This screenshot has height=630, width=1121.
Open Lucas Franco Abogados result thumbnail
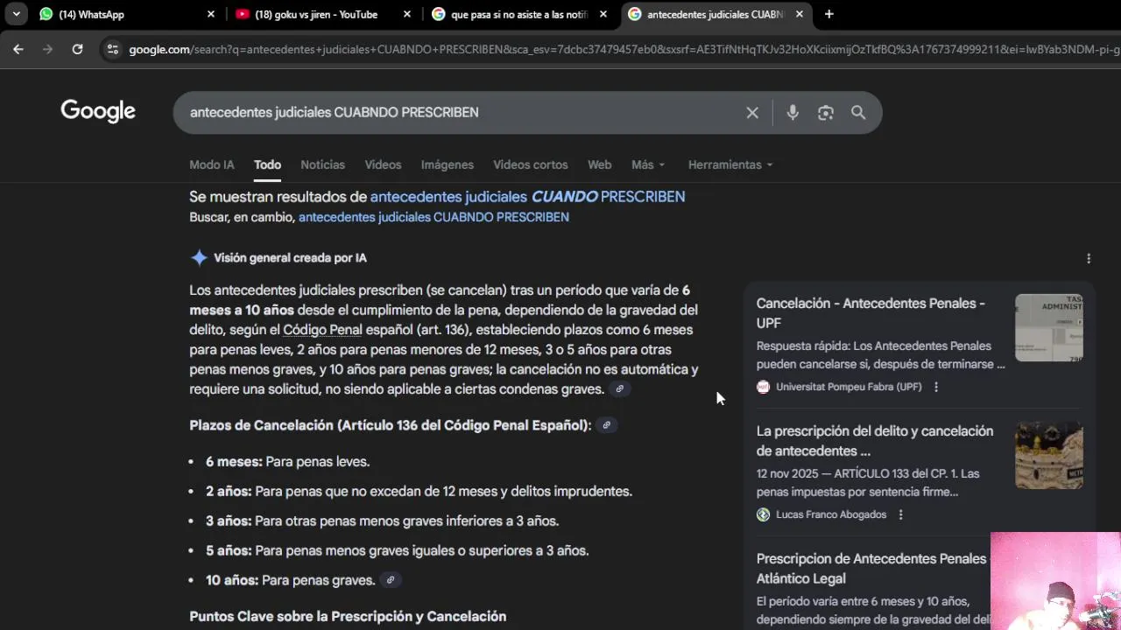[1049, 455]
